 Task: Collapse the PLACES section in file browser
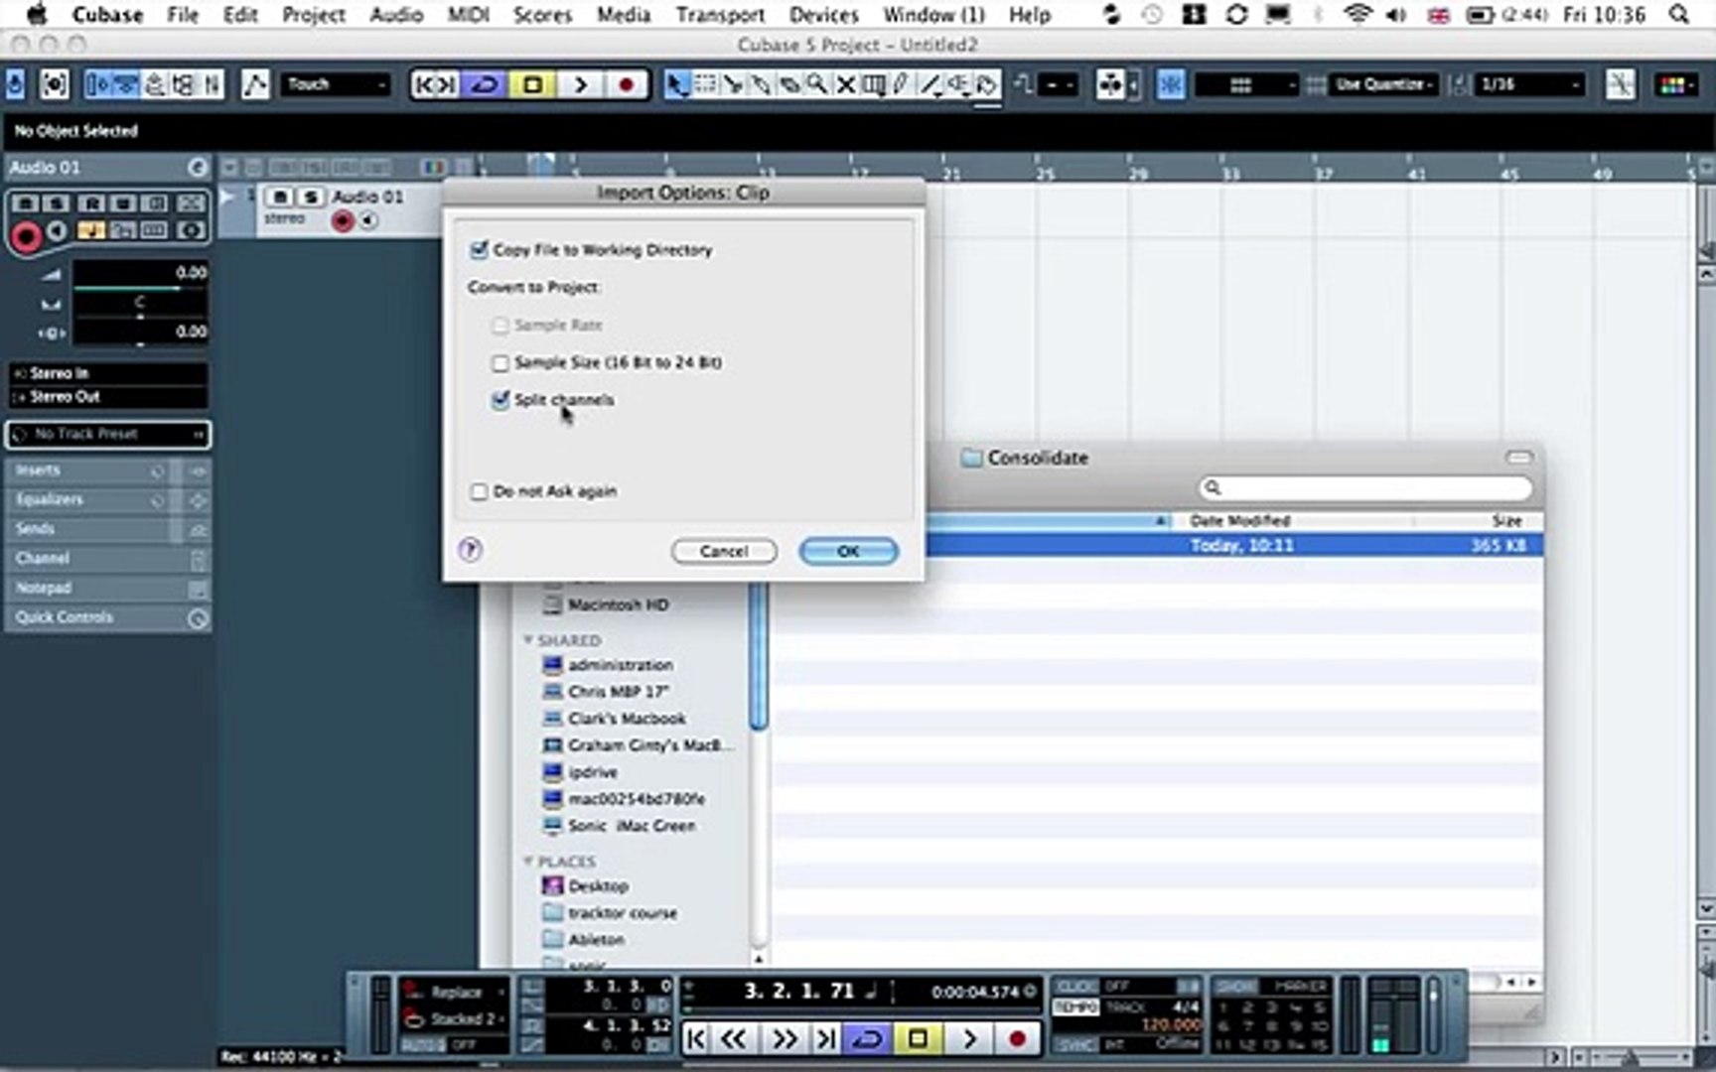(528, 861)
